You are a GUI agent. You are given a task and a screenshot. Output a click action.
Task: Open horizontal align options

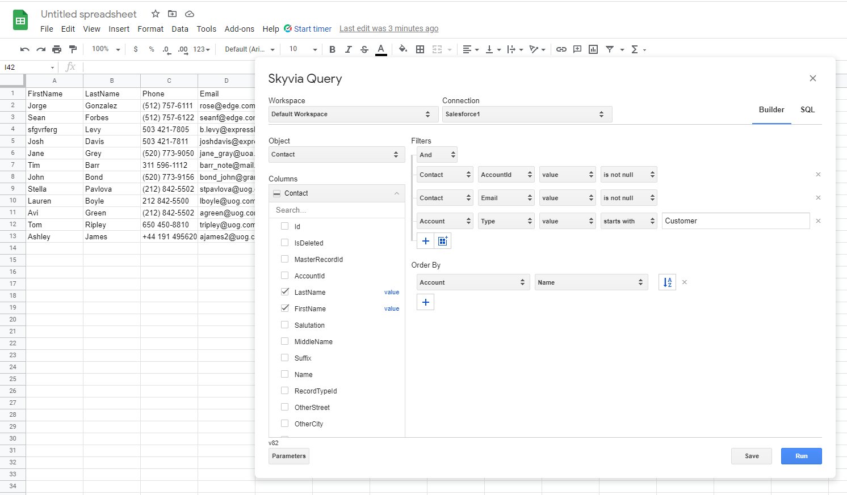coord(471,49)
